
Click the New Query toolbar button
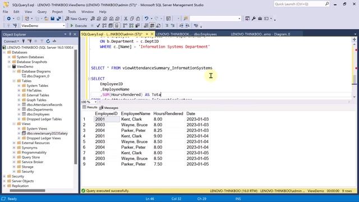pyautogui.click(x=76, y=19)
